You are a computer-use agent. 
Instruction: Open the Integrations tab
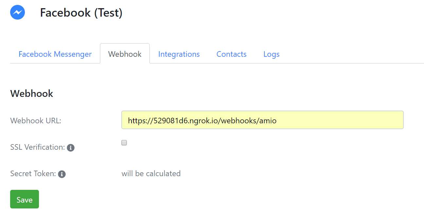tap(179, 54)
